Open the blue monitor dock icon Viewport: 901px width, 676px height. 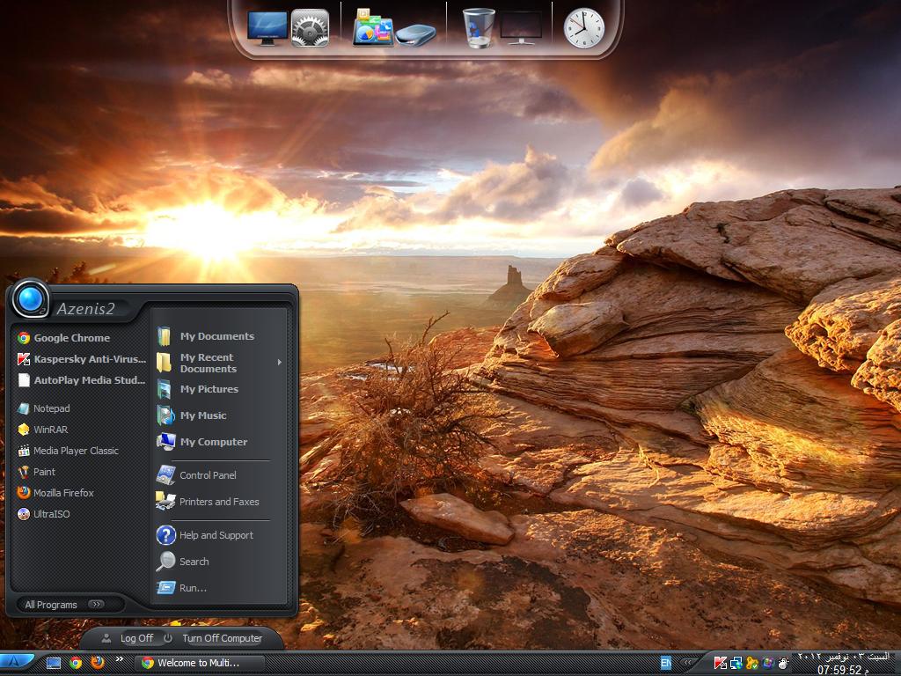pyautogui.click(x=267, y=27)
